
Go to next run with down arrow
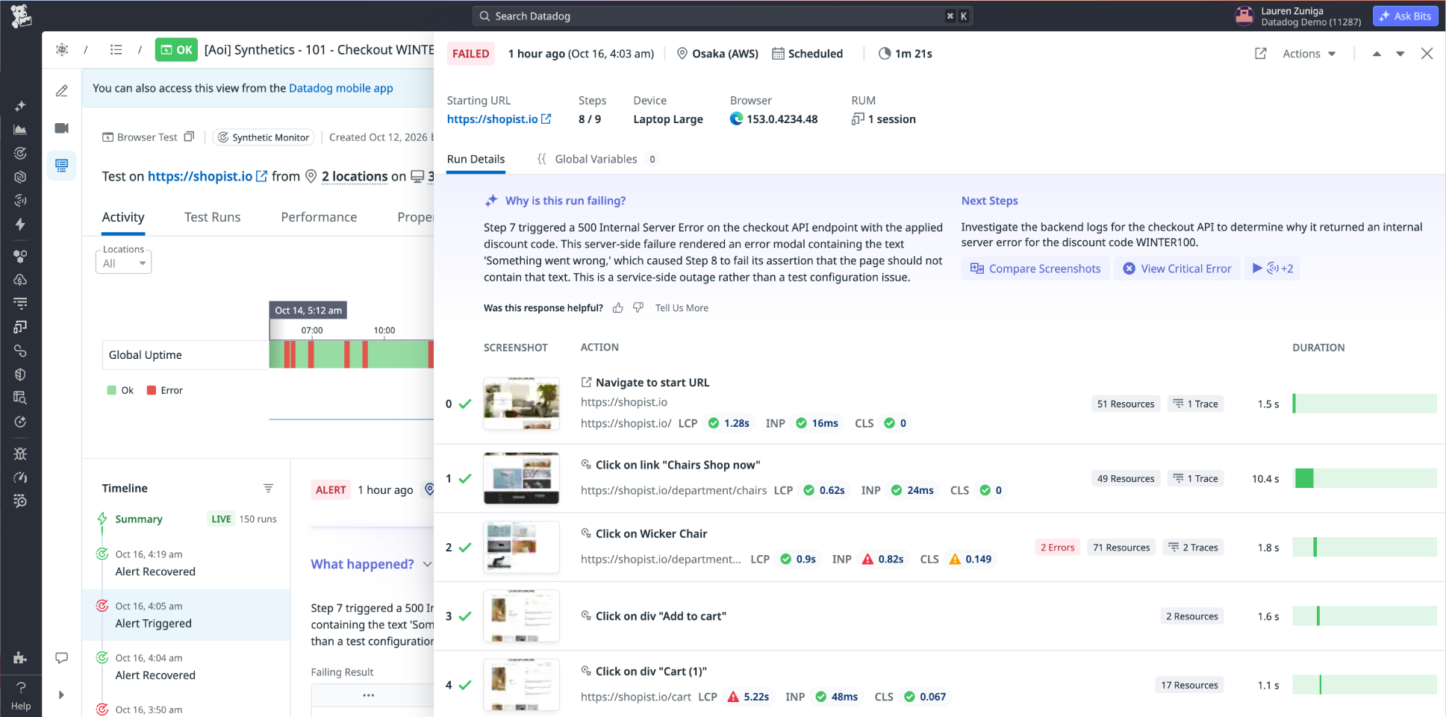[x=1400, y=54]
